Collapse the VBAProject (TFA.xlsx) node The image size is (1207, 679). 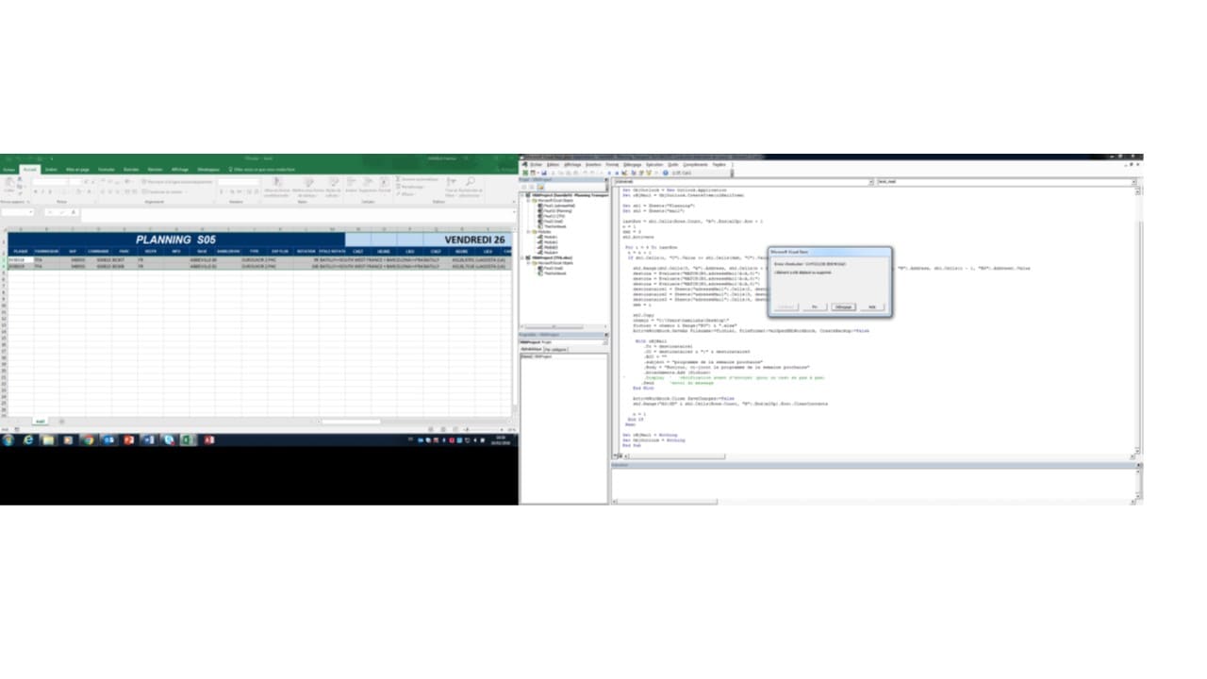point(521,257)
